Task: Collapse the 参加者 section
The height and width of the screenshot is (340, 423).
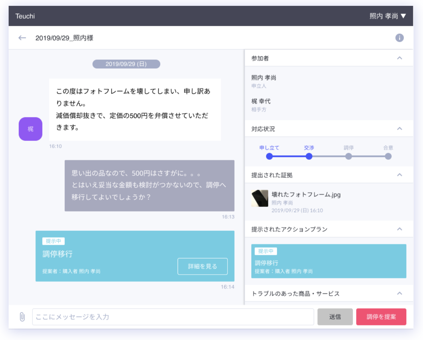Action: click(x=399, y=58)
